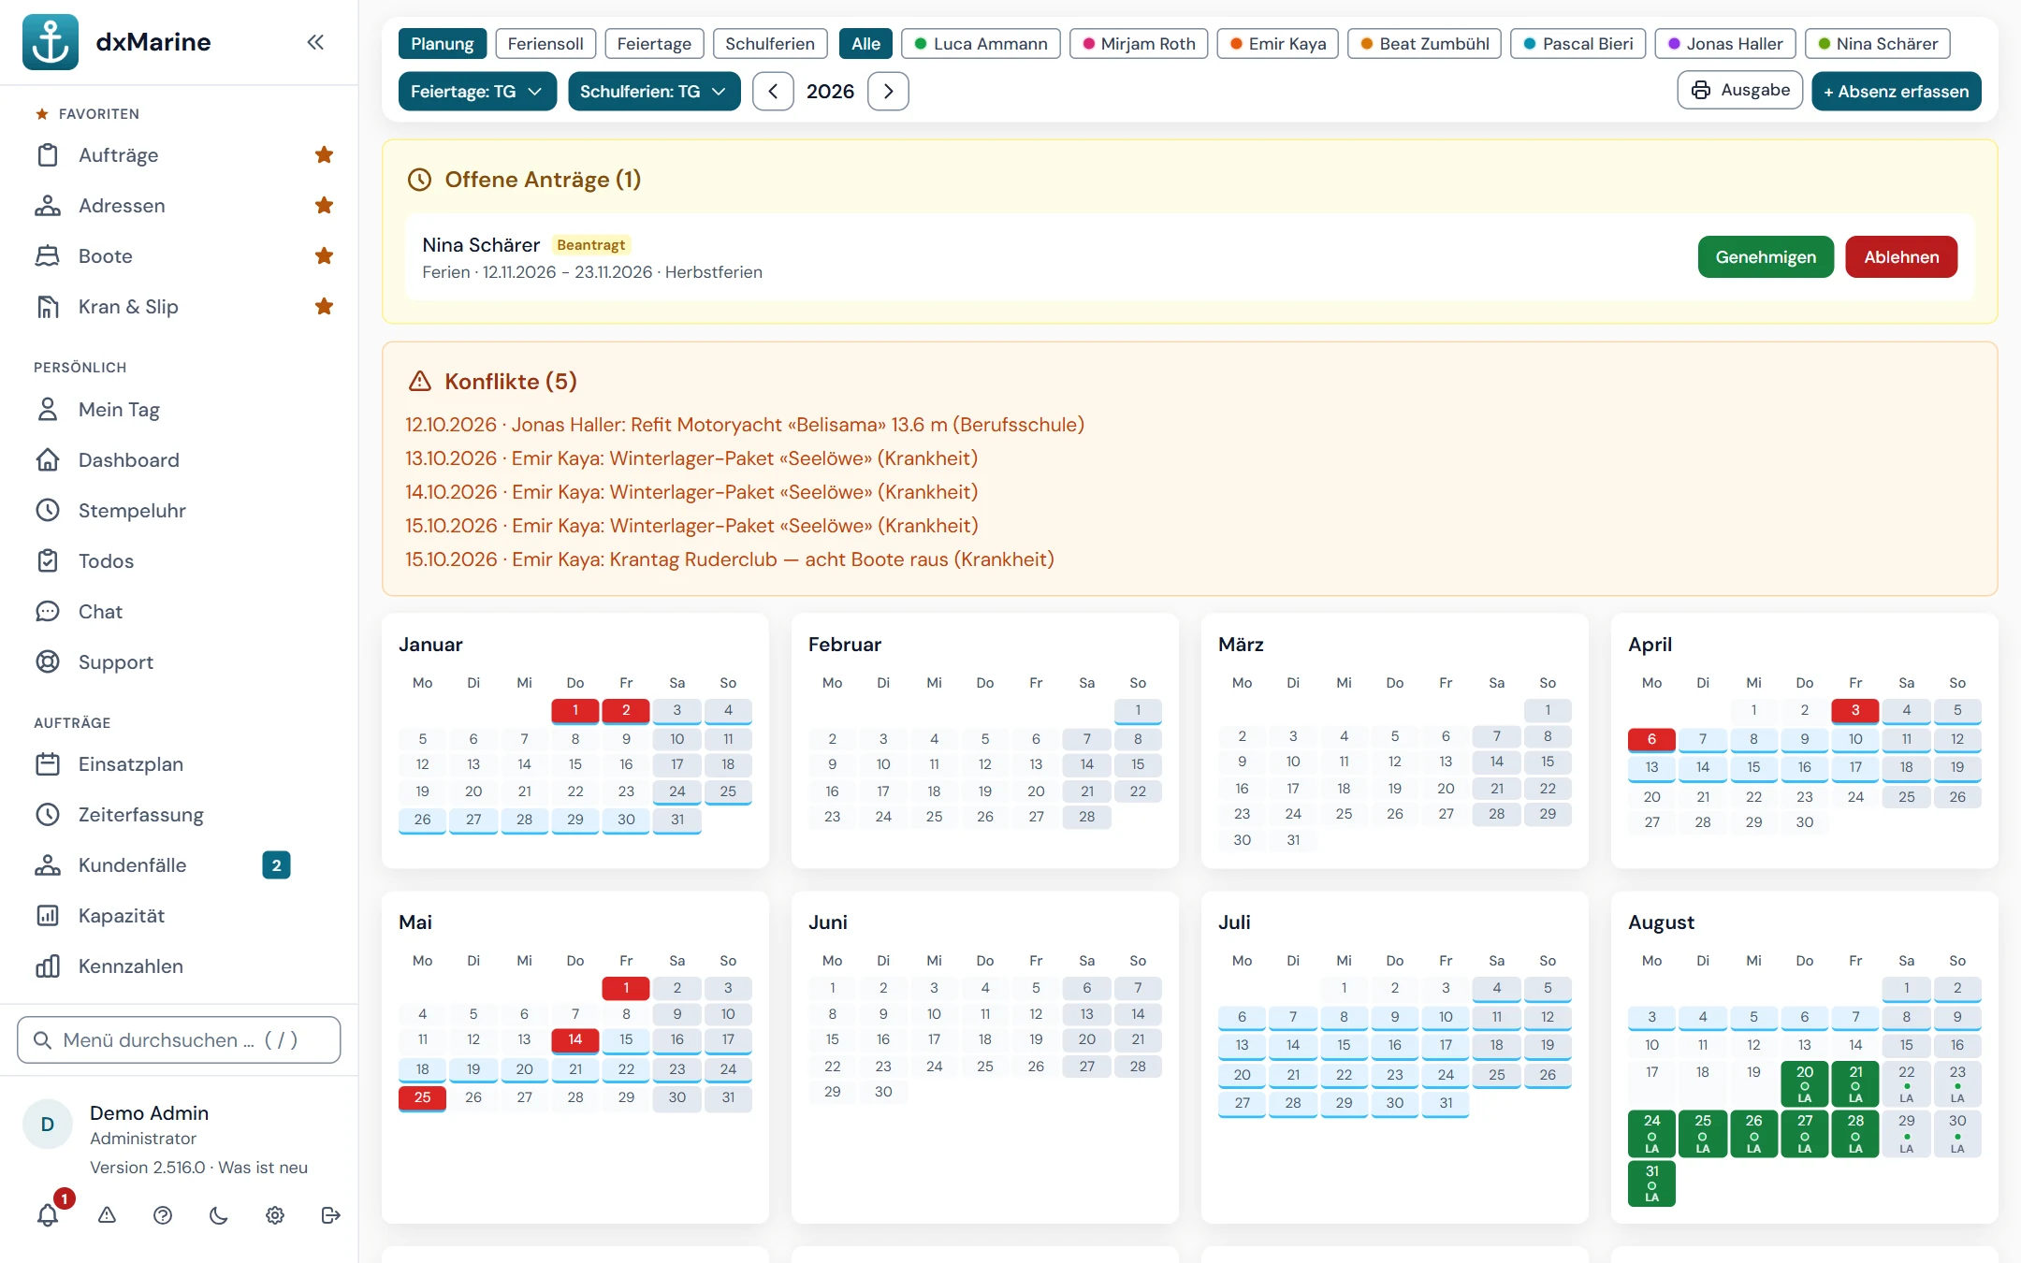The height and width of the screenshot is (1263, 2021).
Task: Toggle Nina Schärer employee filter
Action: pos(1877,44)
